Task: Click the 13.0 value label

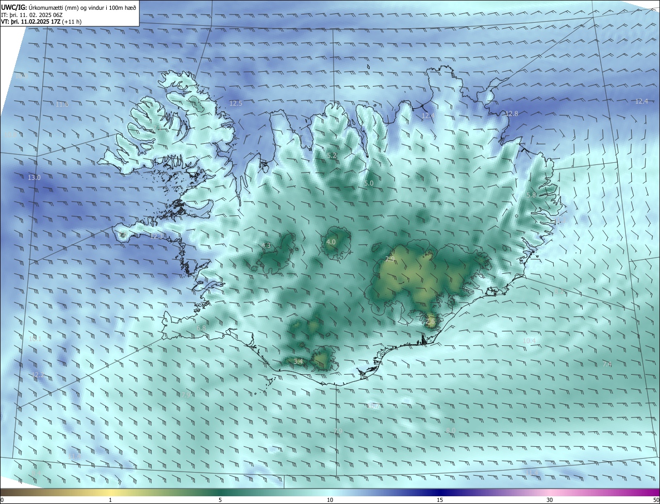Action: coord(34,178)
